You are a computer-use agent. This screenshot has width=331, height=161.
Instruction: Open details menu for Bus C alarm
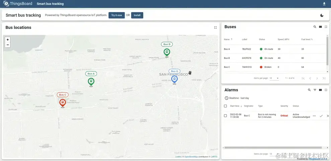(314, 116)
